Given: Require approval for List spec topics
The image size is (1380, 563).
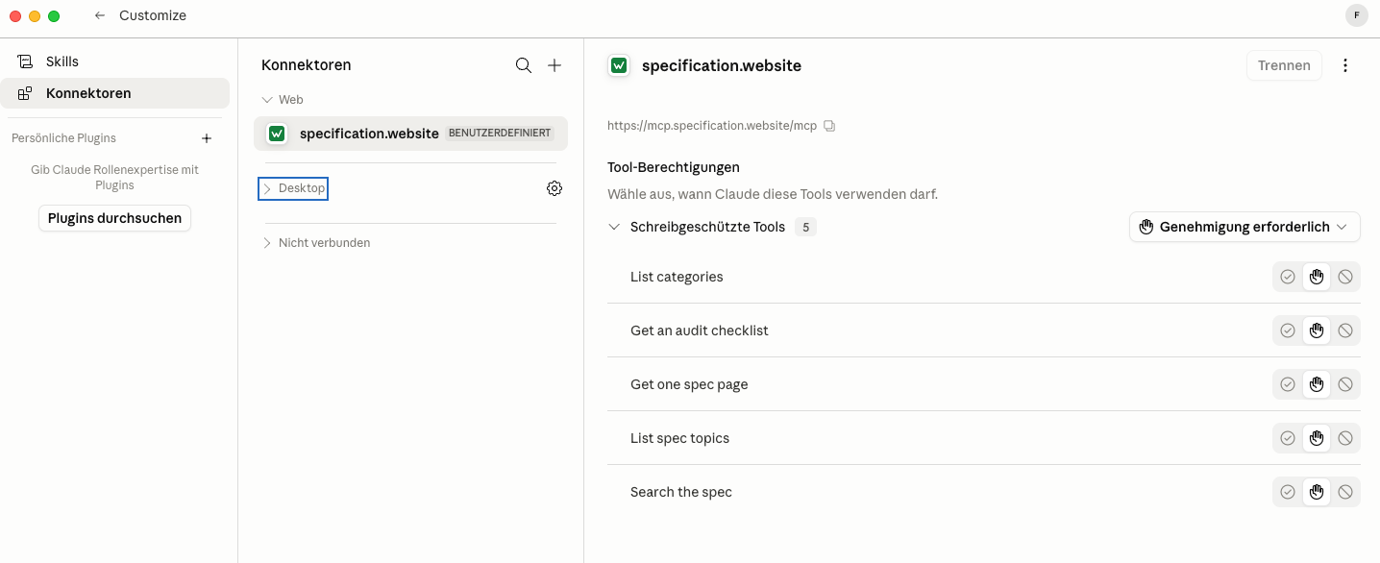Looking at the screenshot, I should [1317, 438].
